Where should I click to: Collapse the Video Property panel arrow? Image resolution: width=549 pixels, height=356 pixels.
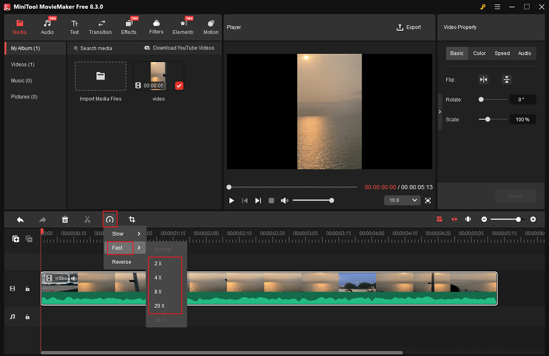pyautogui.click(x=440, y=112)
